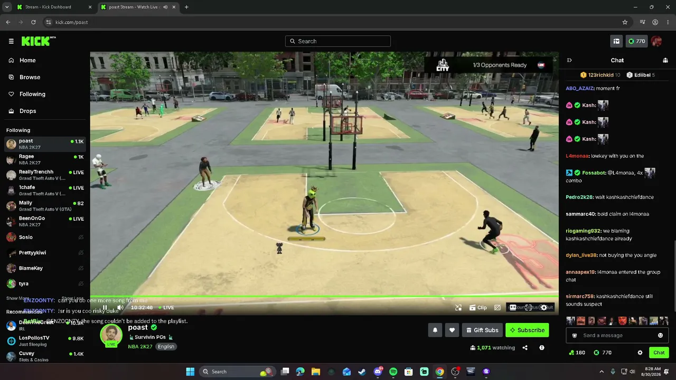Open BeenOnGo's channel in the sidebar
The height and width of the screenshot is (380, 676).
point(45,221)
